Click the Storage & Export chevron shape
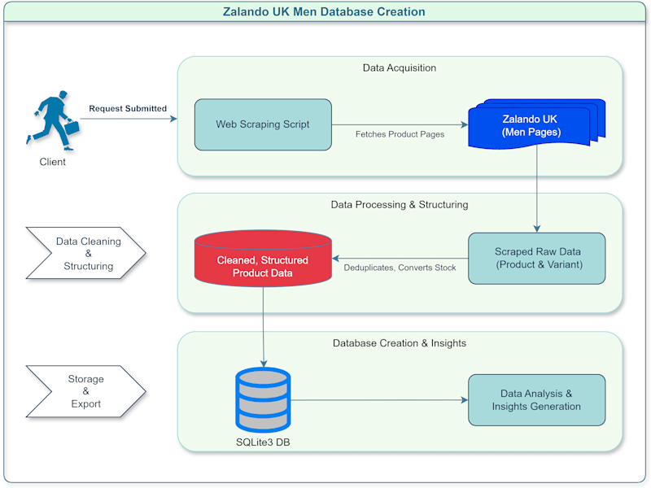This screenshot has width=651, height=488. 86,391
